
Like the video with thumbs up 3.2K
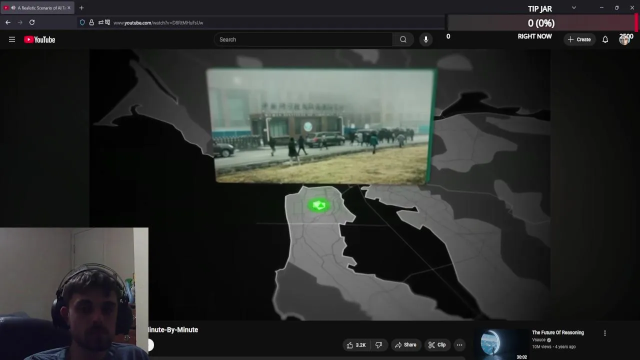click(356, 345)
